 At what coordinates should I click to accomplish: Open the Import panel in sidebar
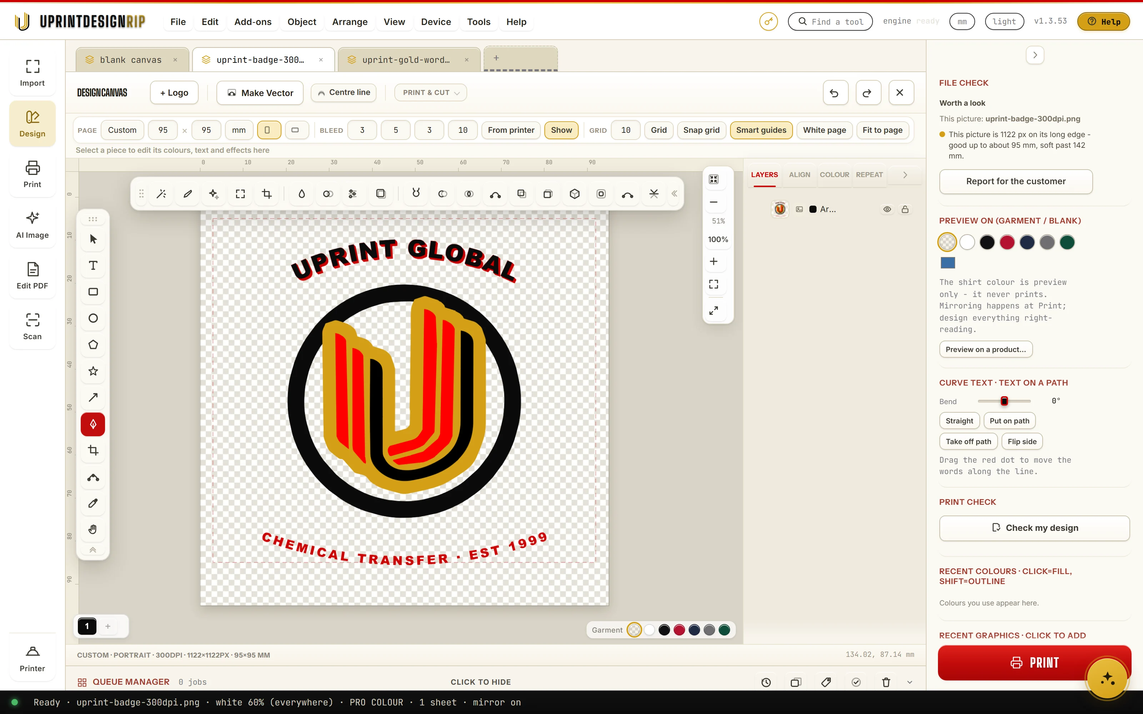(32, 73)
